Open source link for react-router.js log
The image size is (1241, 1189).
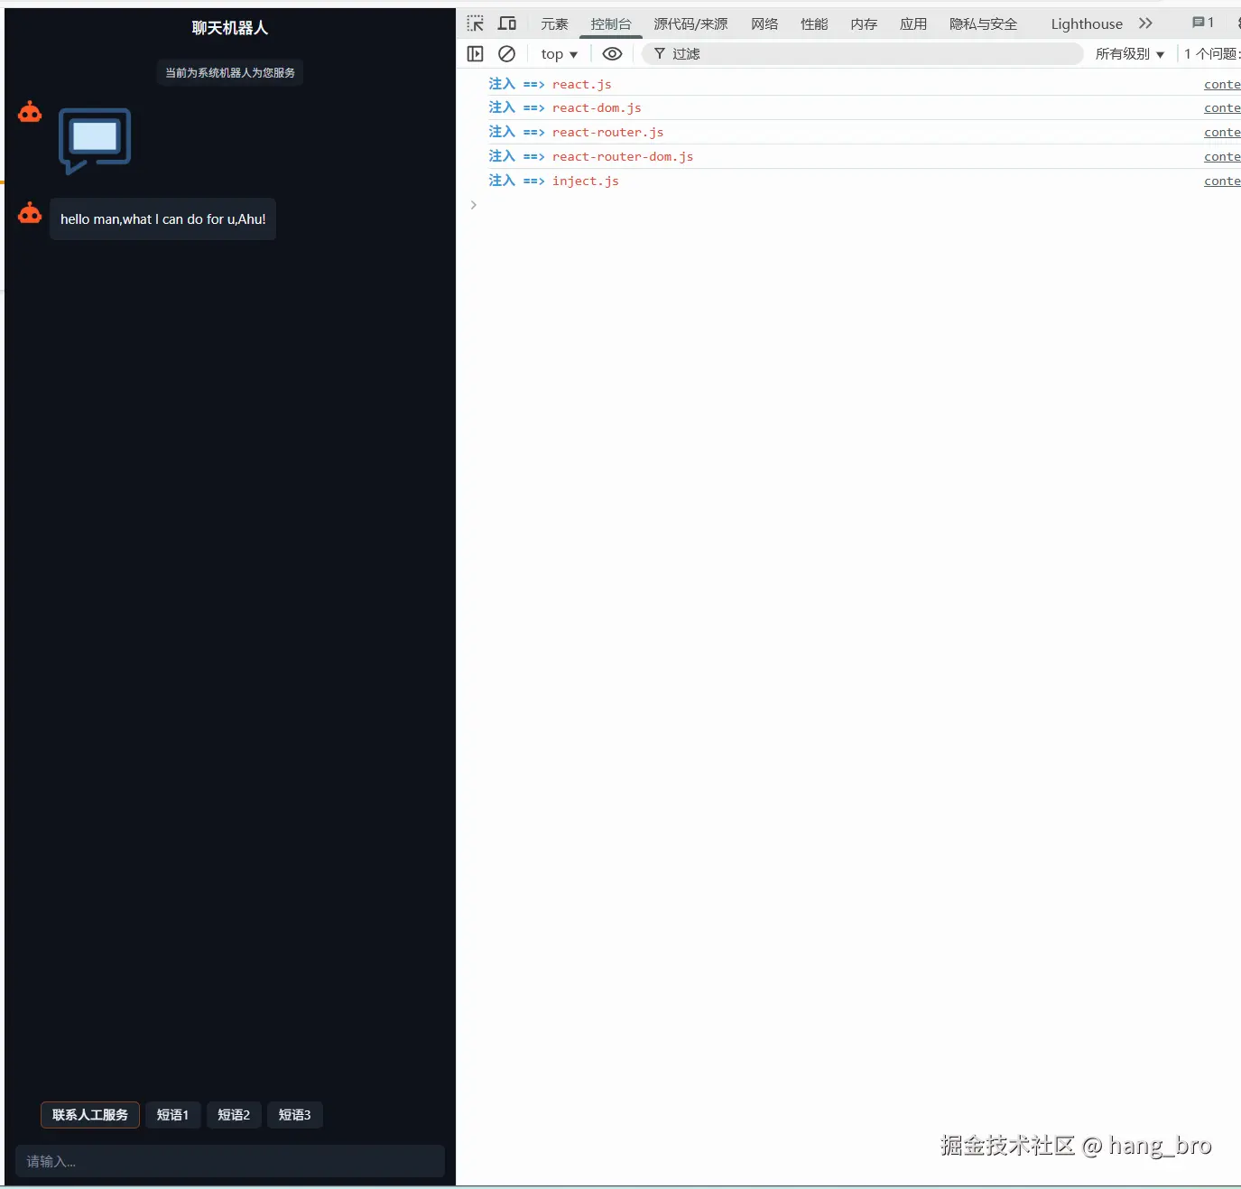coord(1222,132)
